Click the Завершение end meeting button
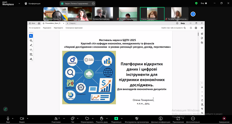232x124 pixels. coord(224,119)
